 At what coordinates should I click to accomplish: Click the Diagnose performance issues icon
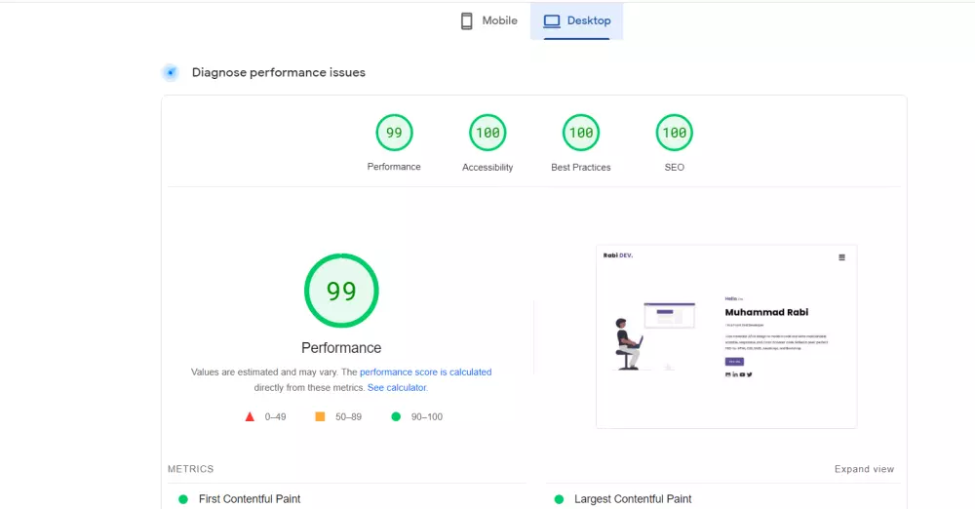(x=171, y=72)
